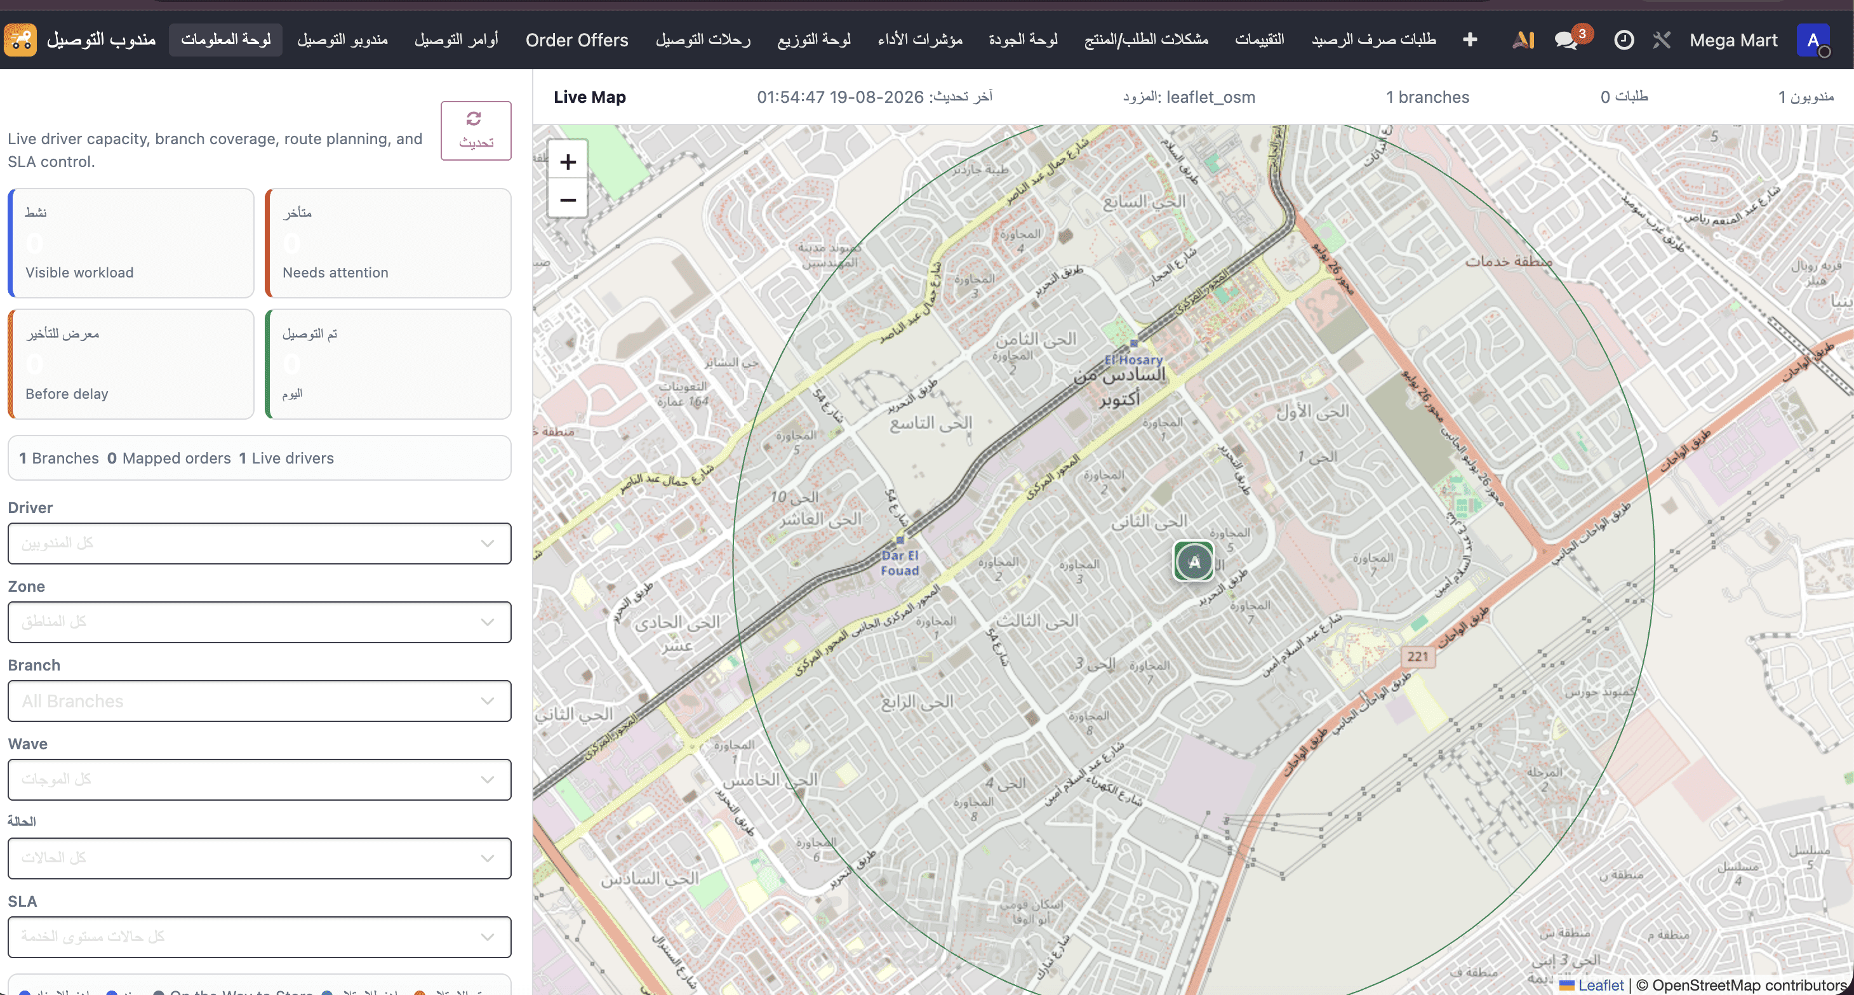Switch company Mega Mart selector

pos(1733,39)
